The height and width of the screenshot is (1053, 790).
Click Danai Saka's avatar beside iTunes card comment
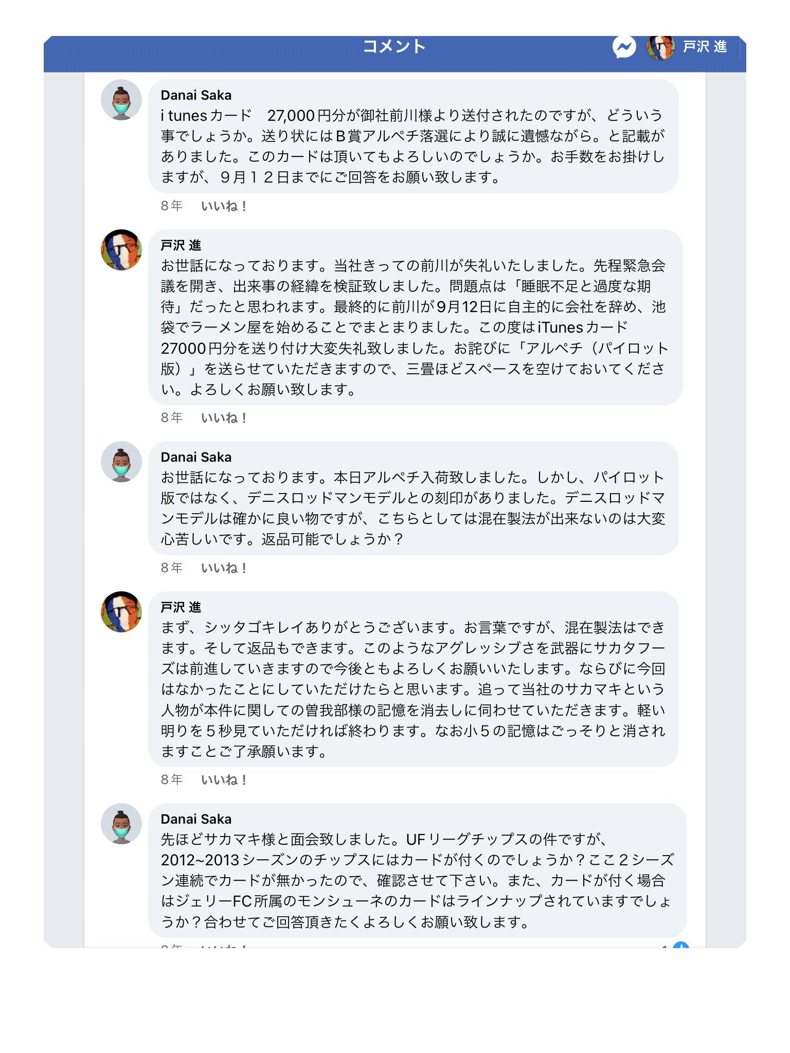coord(121,100)
